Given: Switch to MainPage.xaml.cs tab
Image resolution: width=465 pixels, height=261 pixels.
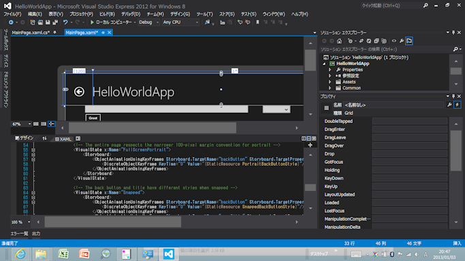Looking at the screenshot, I should pyautogui.click(x=31, y=33).
